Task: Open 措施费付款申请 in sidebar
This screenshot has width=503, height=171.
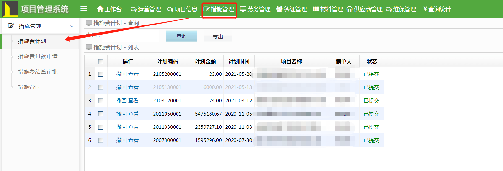Action: [38, 56]
